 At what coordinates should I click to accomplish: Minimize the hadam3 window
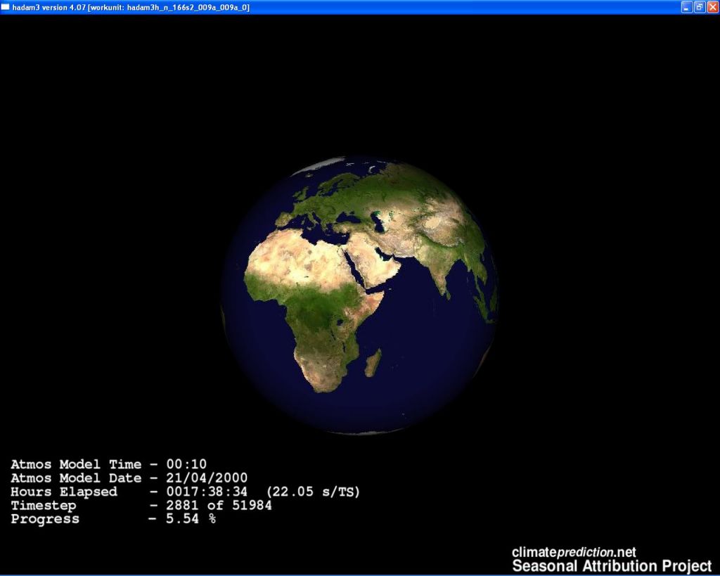coord(686,7)
